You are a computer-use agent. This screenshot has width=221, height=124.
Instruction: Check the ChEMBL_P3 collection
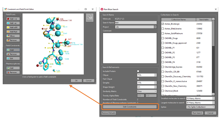pos(163,57)
